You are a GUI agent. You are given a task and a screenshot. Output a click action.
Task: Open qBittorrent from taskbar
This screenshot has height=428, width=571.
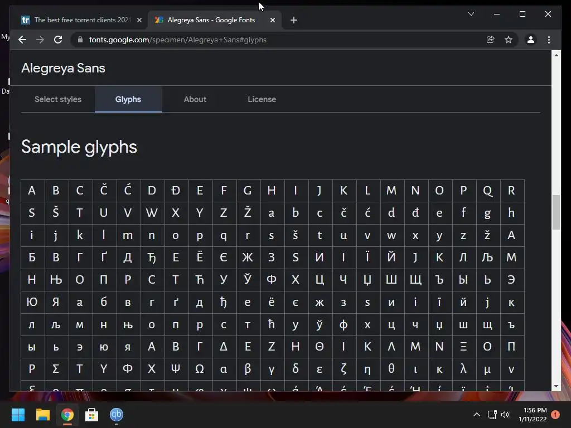(x=117, y=415)
